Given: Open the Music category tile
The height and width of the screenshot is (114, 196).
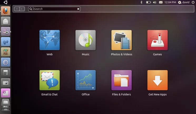Looking at the screenshot, I should click(86, 40).
